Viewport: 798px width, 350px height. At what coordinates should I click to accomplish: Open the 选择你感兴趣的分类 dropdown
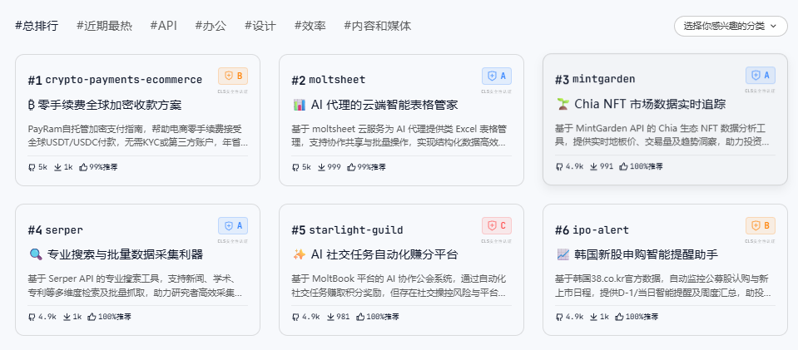coord(731,26)
